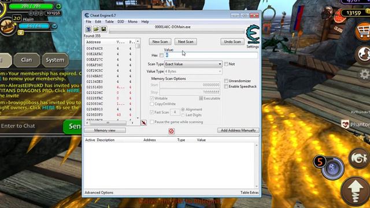The image size is (370, 208).
Task: Tap the dragon map globe icon
Action: pyautogui.click(x=364, y=54)
